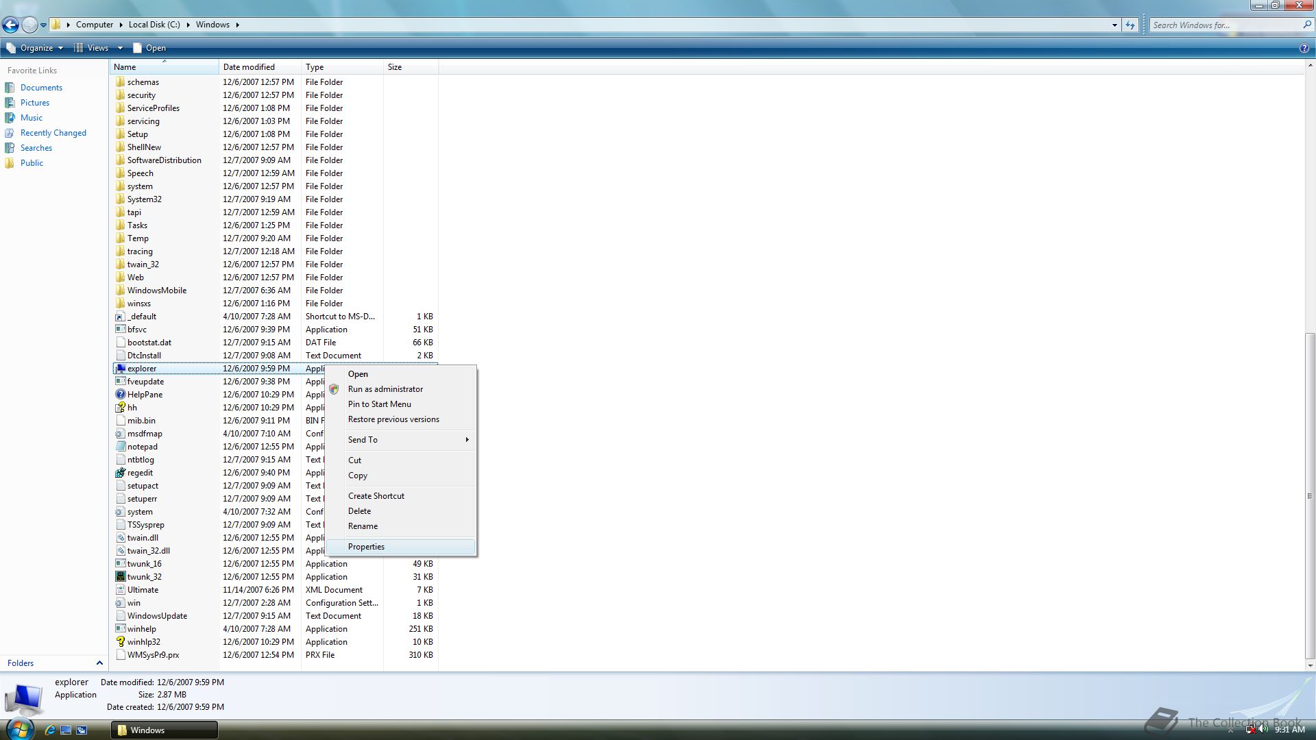The height and width of the screenshot is (740, 1316).
Task: Select the bfsvc application icon
Action: [x=120, y=330]
